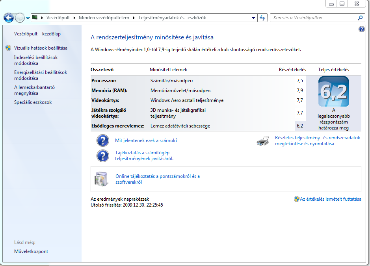Viewport: 370px width, 266px height.
Task: Click shield icon by Az értékelés ismételt
Action: (296, 199)
